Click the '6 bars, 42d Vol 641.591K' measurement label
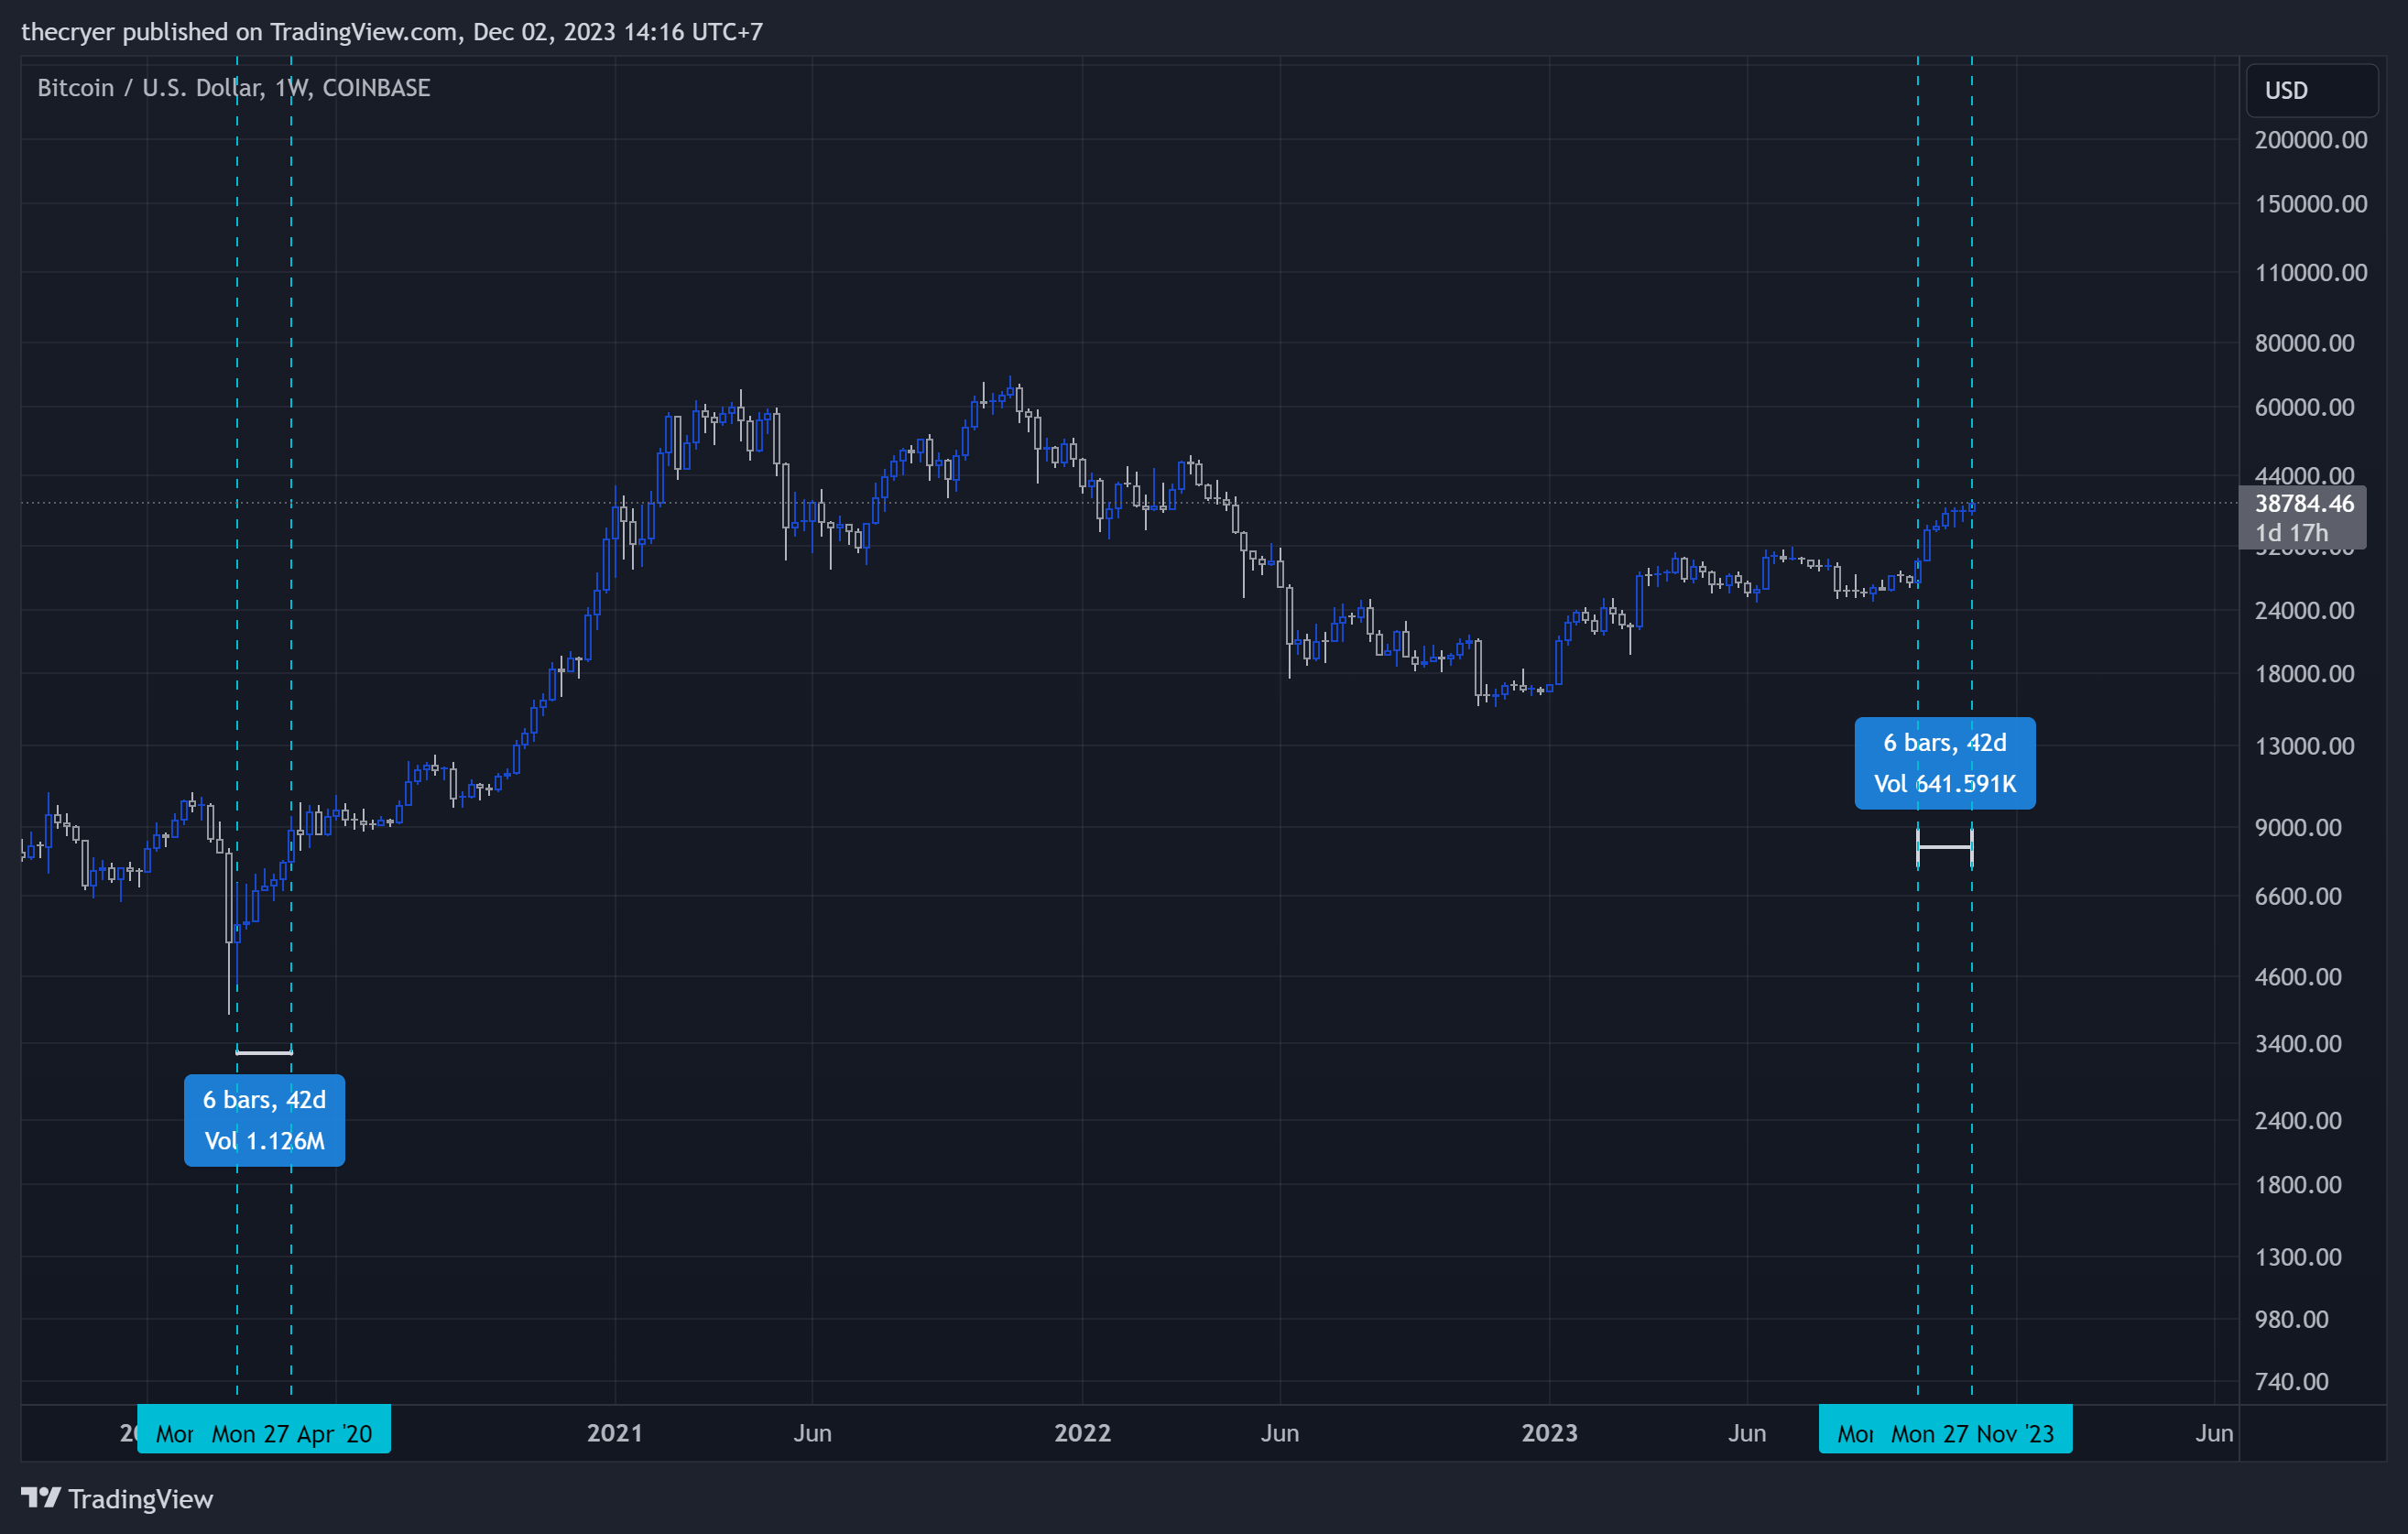The width and height of the screenshot is (2408, 1534). 1944,763
